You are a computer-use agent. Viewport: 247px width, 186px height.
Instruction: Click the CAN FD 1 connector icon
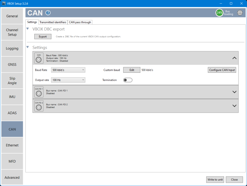(x=39, y=92)
